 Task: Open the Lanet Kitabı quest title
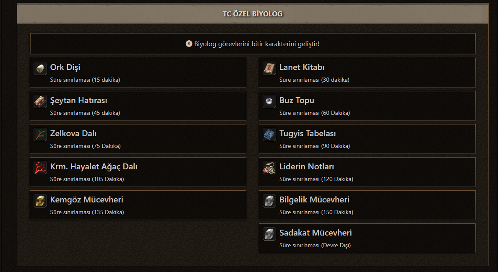point(302,67)
